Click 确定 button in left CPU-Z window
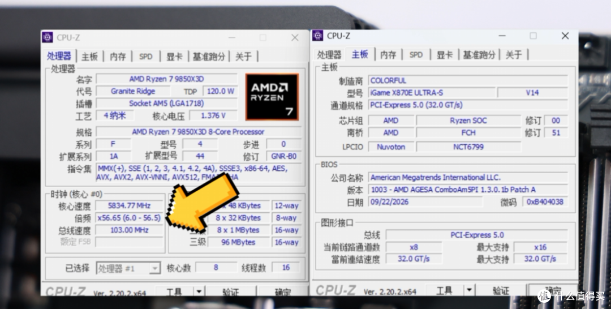Viewport: 611px width, 309px height. coord(283,291)
